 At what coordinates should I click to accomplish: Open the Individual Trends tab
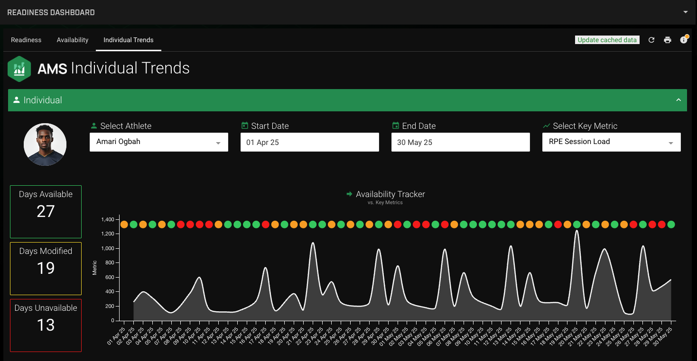pos(128,40)
